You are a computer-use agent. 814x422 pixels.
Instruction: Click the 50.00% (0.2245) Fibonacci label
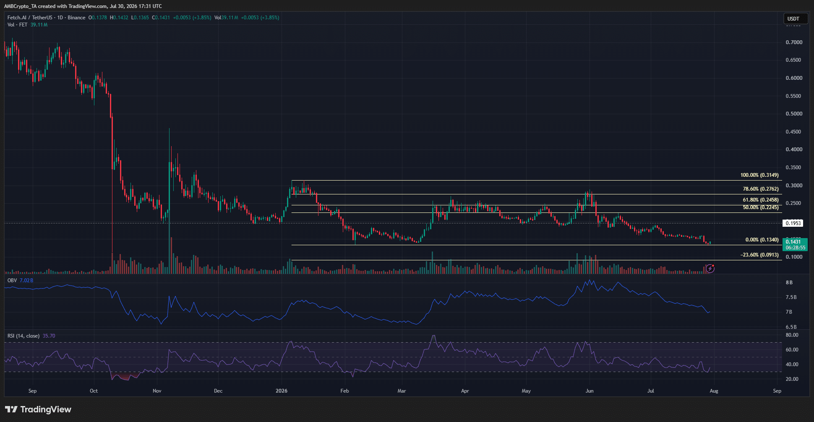[761, 207]
